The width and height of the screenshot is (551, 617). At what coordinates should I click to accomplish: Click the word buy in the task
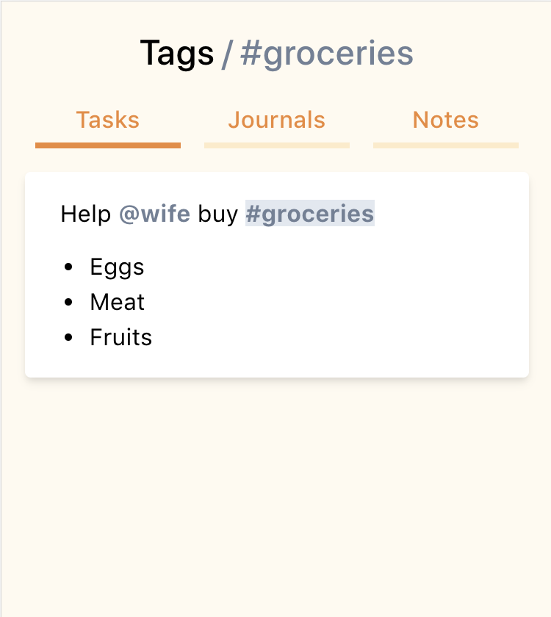217,214
